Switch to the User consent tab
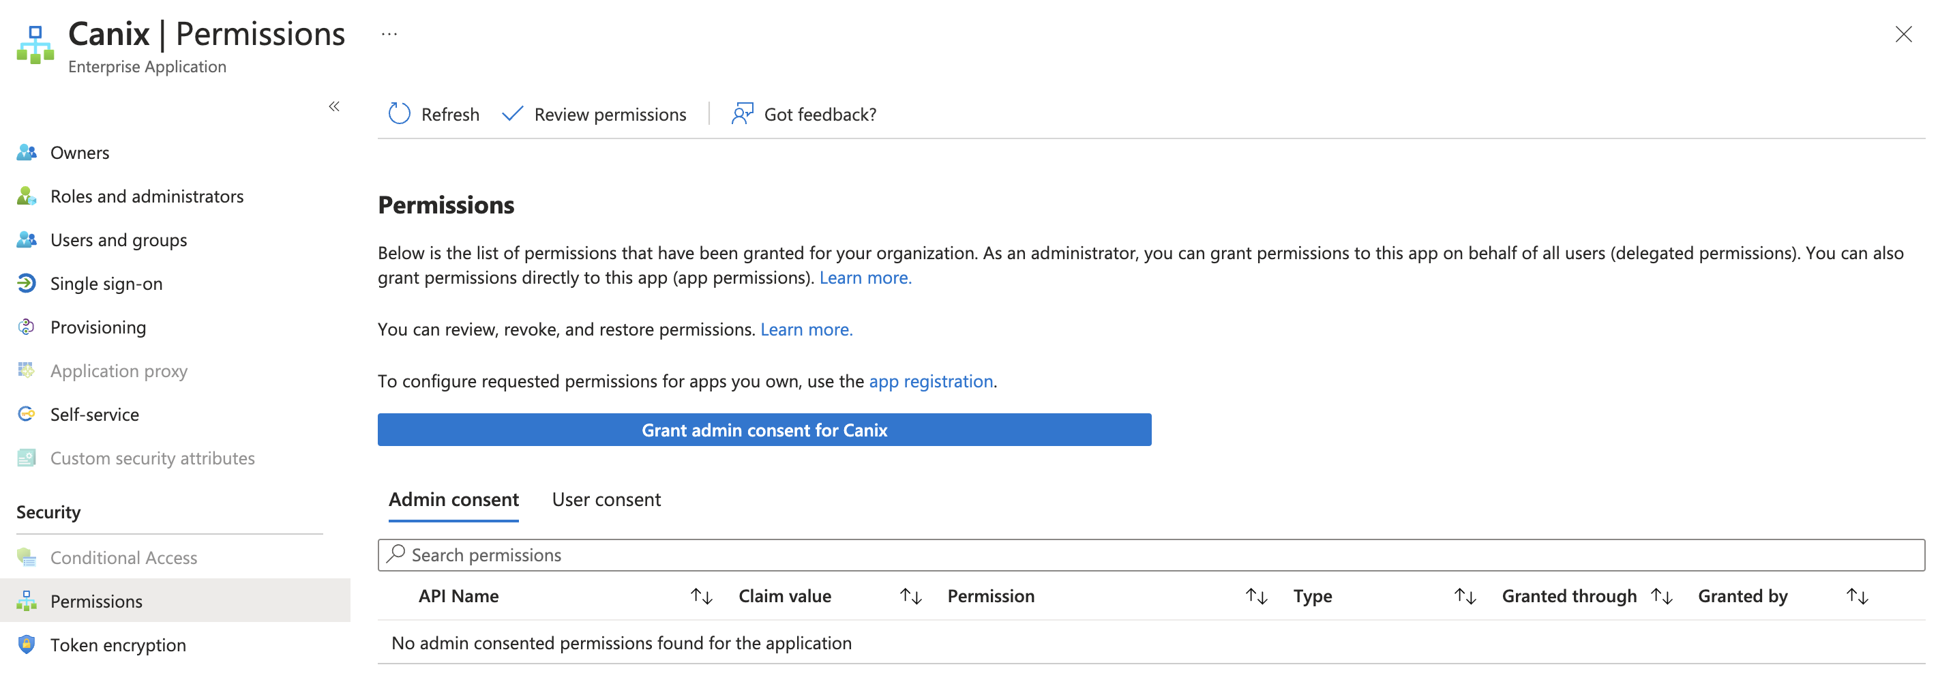Screen dimensions: 1938x682 (x=606, y=499)
